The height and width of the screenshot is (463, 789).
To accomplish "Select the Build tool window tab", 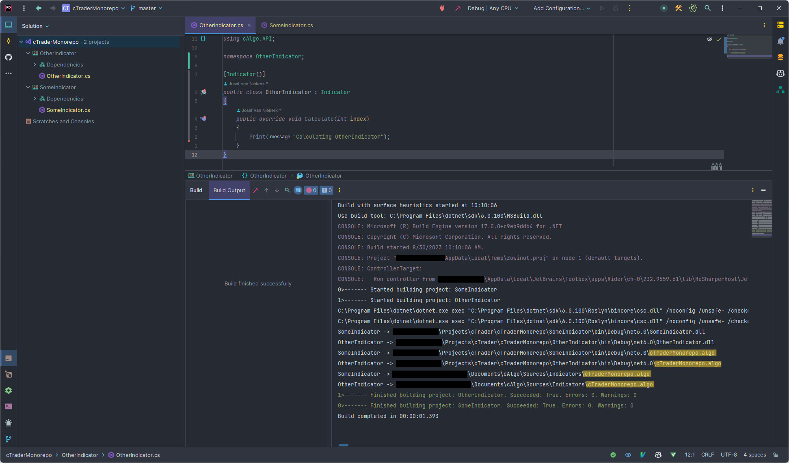I will (196, 190).
